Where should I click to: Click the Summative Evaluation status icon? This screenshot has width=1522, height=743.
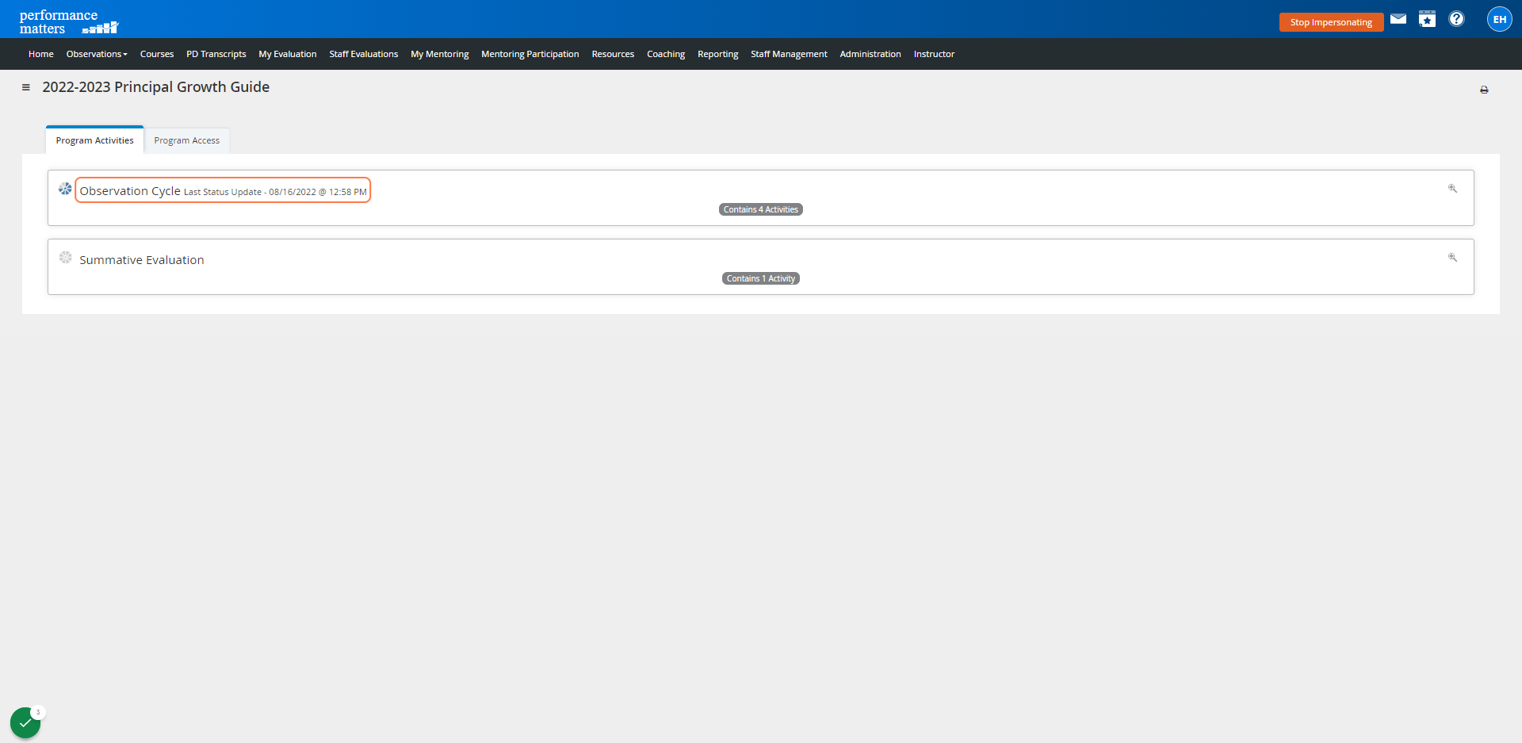pos(65,258)
